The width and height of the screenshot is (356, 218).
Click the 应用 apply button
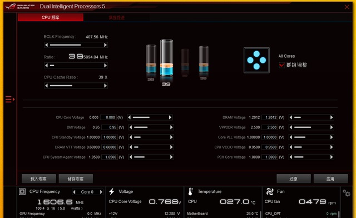[330, 179]
